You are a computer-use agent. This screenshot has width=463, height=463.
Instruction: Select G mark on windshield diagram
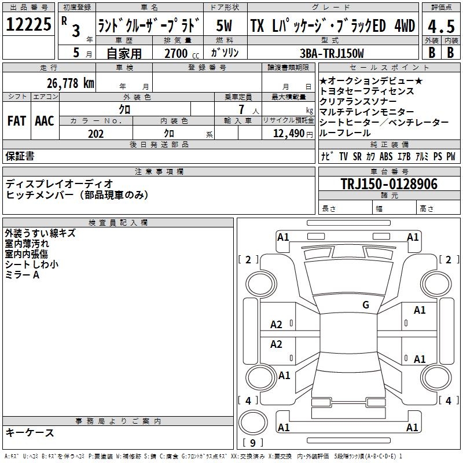(x=366, y=305)
